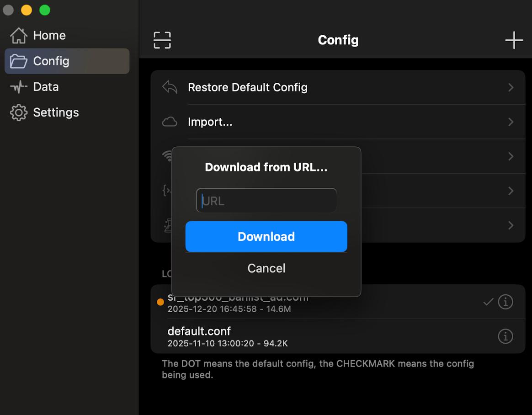
Task: Open the Import row chevron
Action: click(x=511, y=122)
